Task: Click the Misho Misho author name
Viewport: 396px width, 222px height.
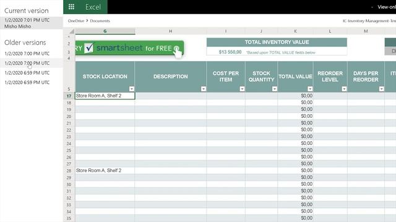Action: coord(18,27)
